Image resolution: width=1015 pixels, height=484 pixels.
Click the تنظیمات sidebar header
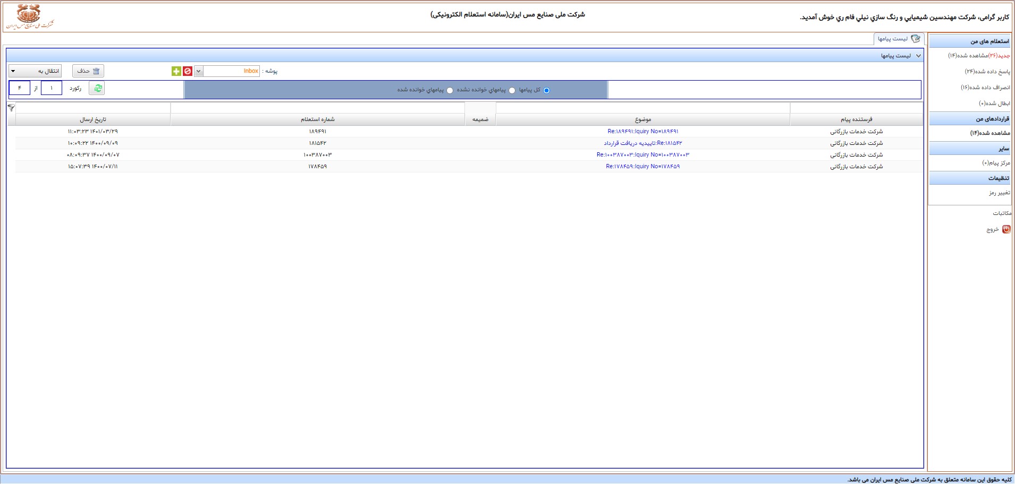click(970, 178)
